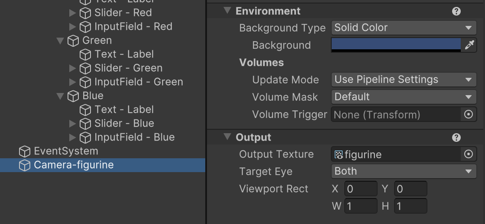485x224 pixels.
Task: Click the eyedropper icon beside Background color
Action: pos(469,45)
